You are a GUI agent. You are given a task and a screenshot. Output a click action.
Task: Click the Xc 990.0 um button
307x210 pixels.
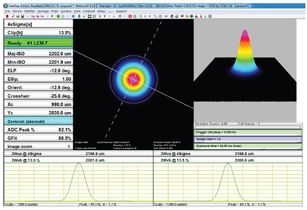[39, 104]
